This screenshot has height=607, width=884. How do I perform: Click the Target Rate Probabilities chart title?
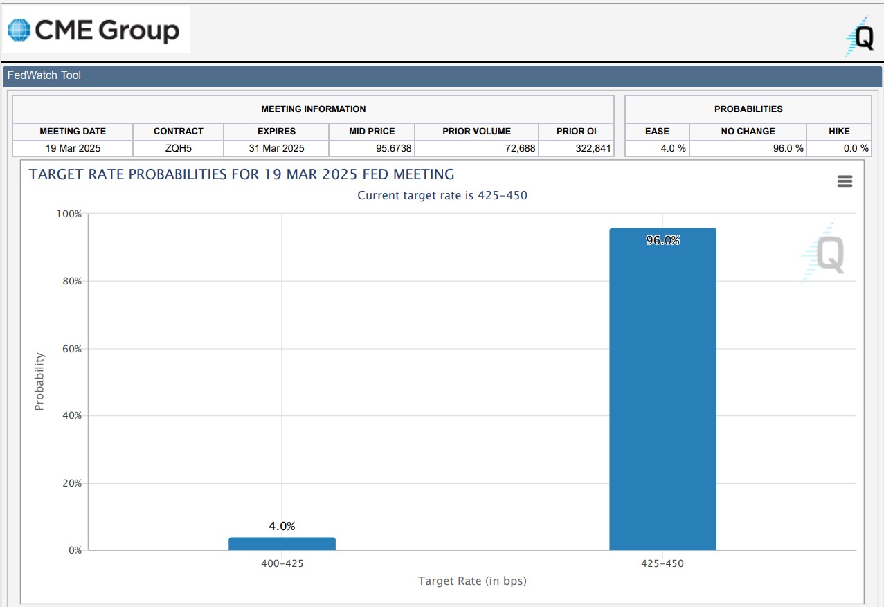tap(242, 174)
